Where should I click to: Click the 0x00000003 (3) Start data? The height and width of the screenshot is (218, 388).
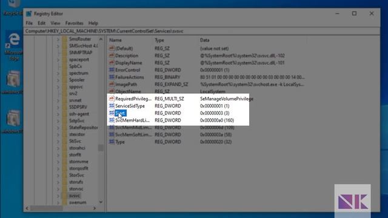[x=215, y=113]
